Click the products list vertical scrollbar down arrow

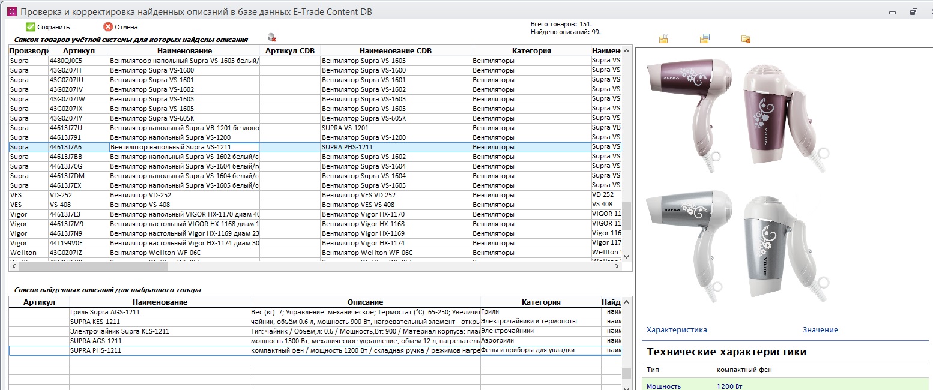pyautogui.click(x=627, y=256)
